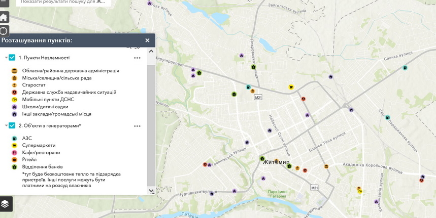Click the teal gas station marker near M21 sign
Viewport: 436px width, 218px height.
coord(248,87)
